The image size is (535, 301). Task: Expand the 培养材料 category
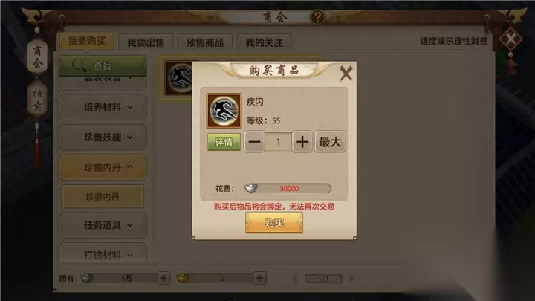click(x=103, y=107)
